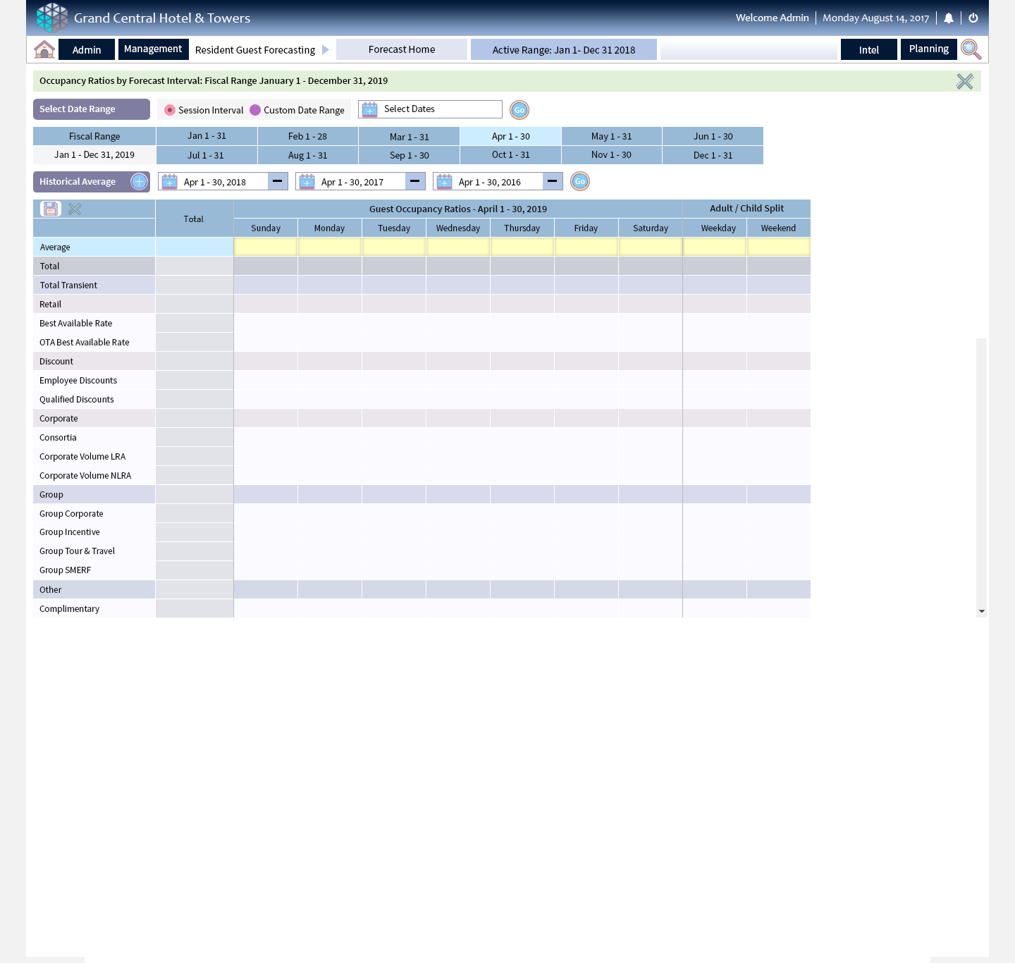This screenshot has width=1015, height=963.
Task: Open the Management menu
Action: pos(153,49)
